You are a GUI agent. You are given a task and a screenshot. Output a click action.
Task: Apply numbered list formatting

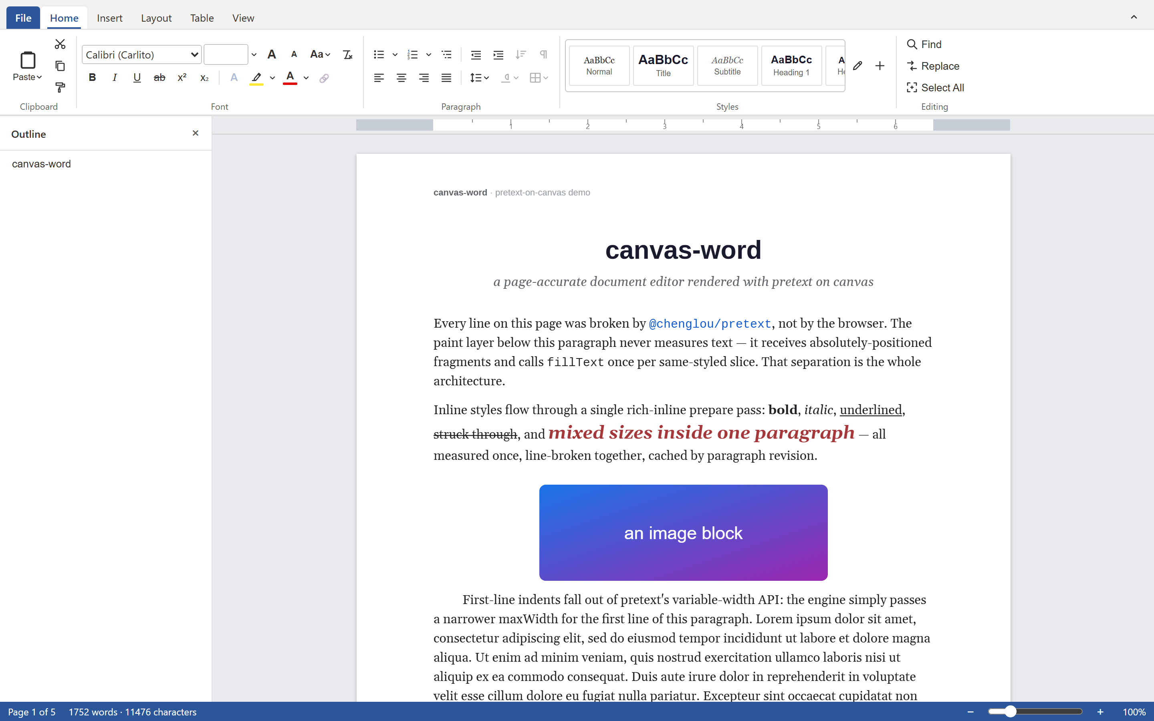pos(412,54)
